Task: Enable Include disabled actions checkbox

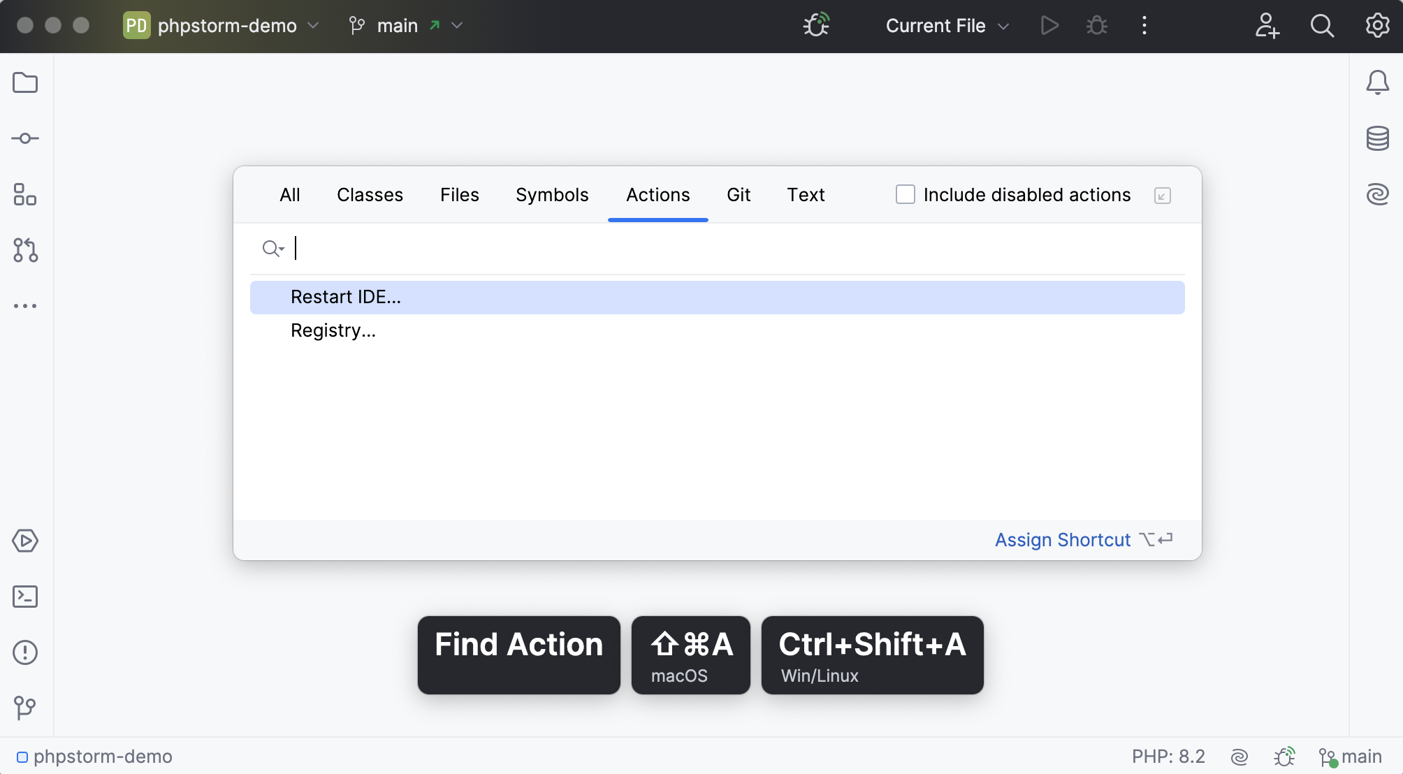Action: pyautogui.click(x=905, y=194)
